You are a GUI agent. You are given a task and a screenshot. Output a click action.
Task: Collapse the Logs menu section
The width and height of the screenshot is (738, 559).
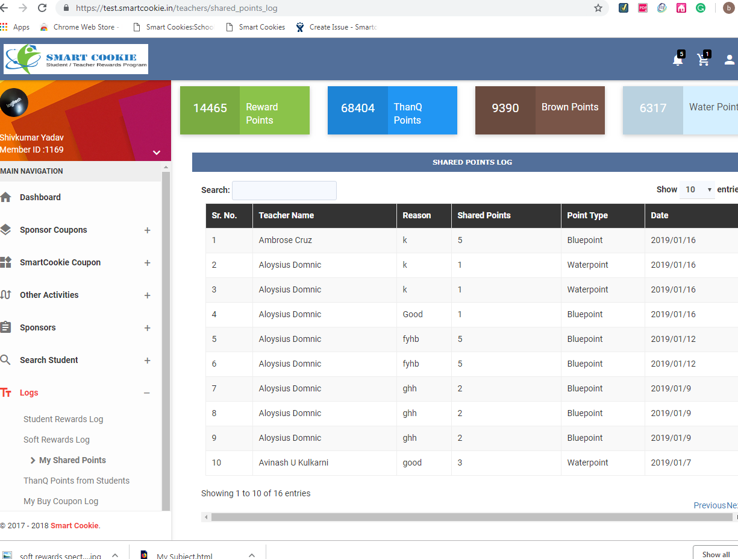coord(147,393)
